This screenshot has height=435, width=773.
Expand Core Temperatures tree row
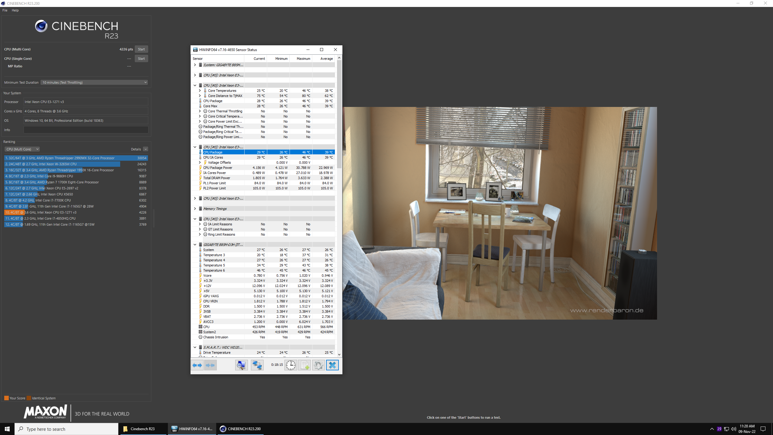tap(200, 91)
